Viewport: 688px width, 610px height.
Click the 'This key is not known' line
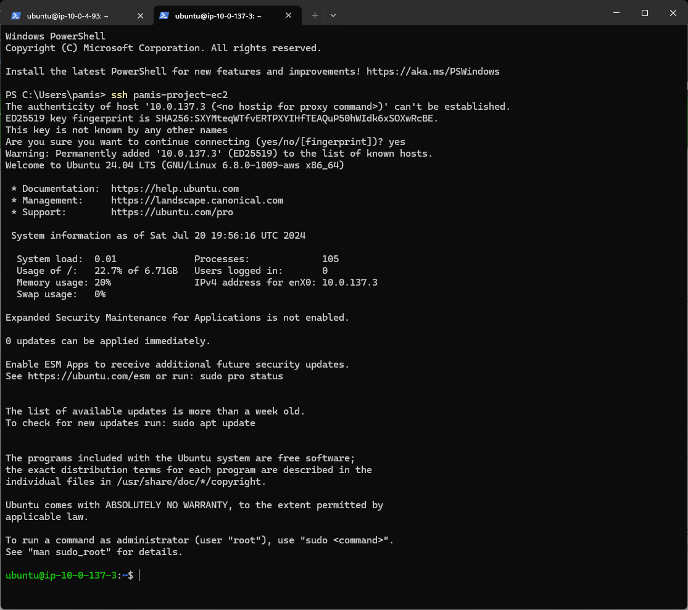pos(116,130)
